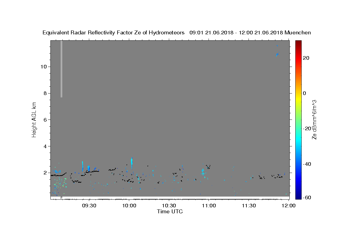Viewport: 358px width, 239px height.
Task: Click the tall cyan echo column near 10:00
Action: tap(132, 163)
